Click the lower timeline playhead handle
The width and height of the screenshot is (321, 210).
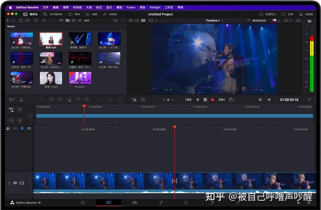175,127
